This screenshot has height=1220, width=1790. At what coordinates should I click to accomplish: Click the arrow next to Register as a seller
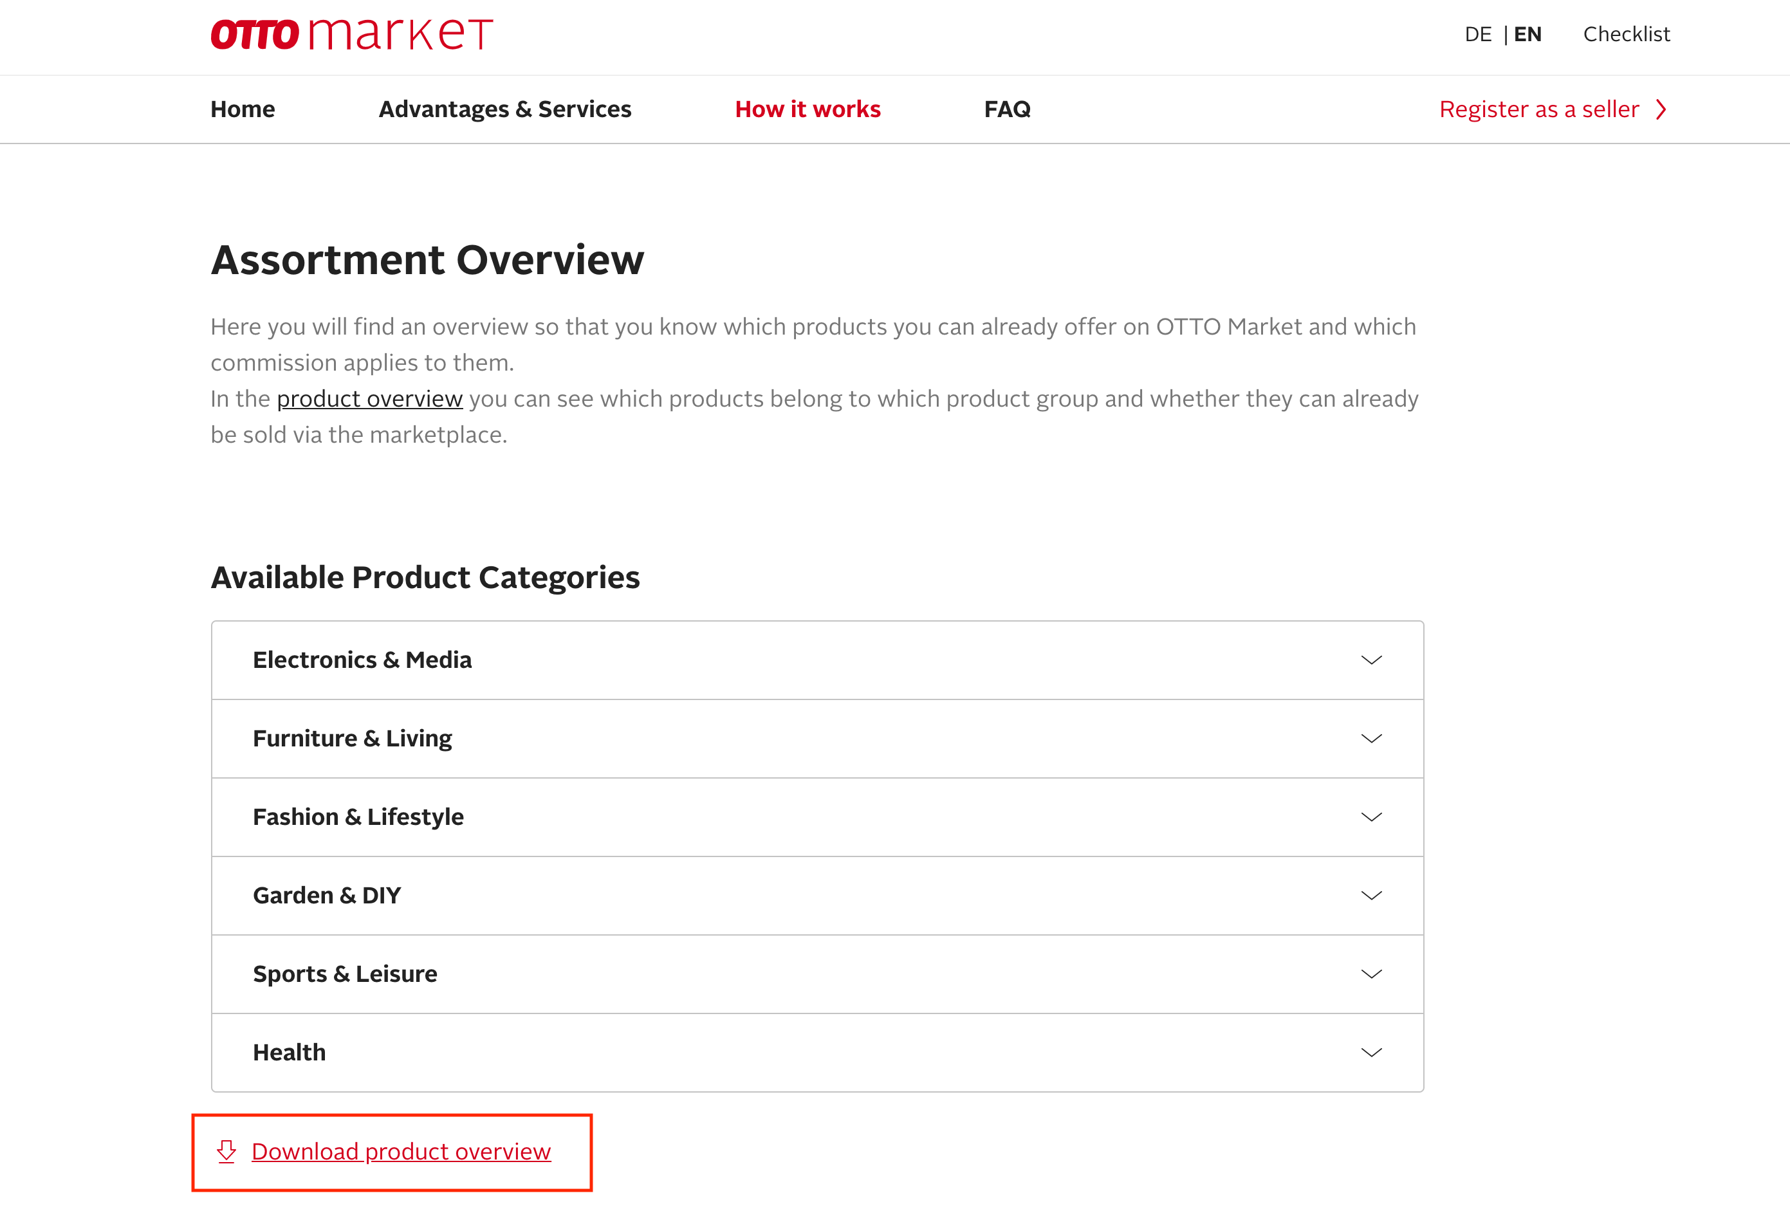(1661, 109)
